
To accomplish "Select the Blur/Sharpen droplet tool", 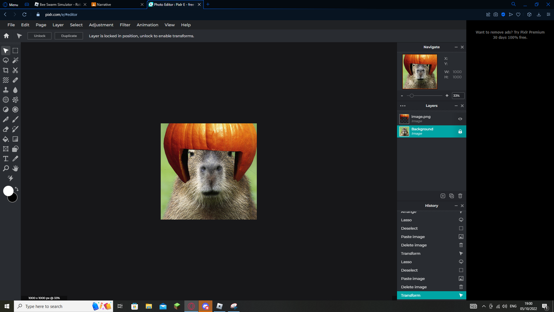I will tap(15, 90).
